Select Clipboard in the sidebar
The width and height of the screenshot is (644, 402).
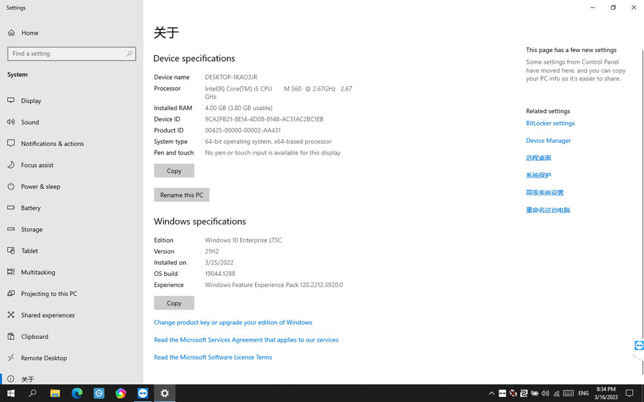[x=34, y=336]
